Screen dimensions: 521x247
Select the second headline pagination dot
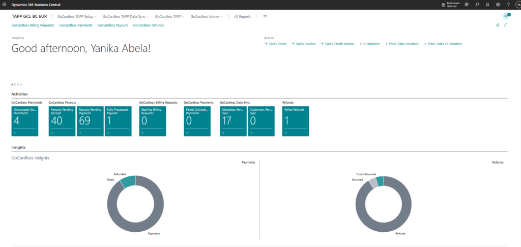(x=15, y=84)
